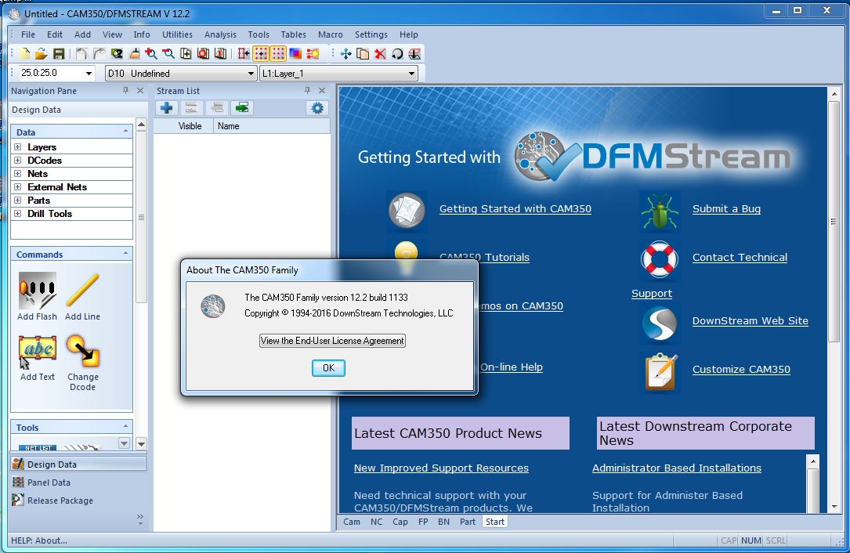The image size is (850, 553).
Task: Click the broom icon in the toolbar
Action: click(x=134, y=54)
